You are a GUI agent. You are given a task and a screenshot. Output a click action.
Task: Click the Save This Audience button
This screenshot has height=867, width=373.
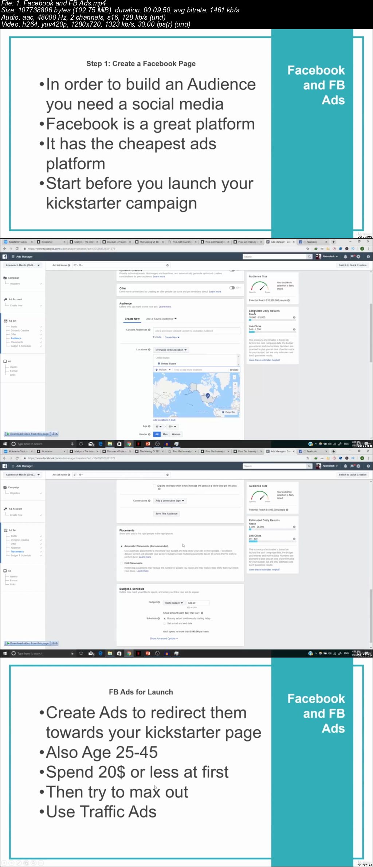[166, 514]
